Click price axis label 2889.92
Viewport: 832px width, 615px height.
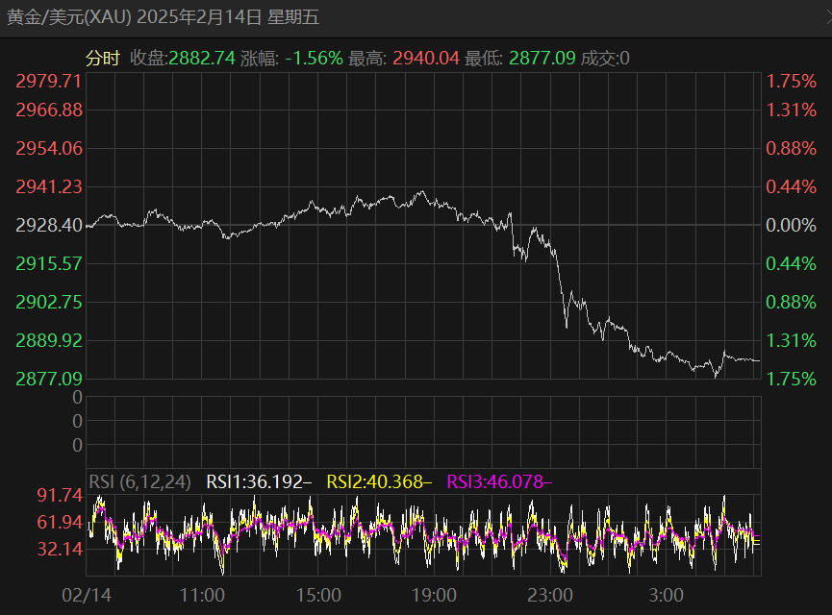49,340
